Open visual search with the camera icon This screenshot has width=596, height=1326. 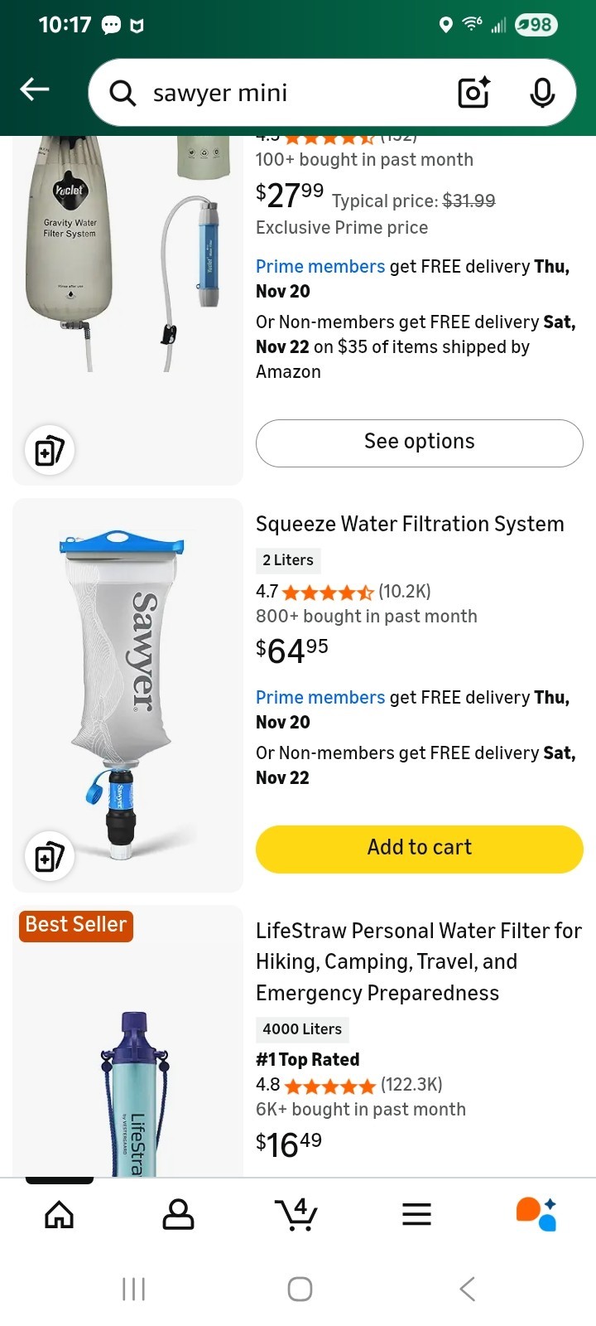click(x=473, y=93)
